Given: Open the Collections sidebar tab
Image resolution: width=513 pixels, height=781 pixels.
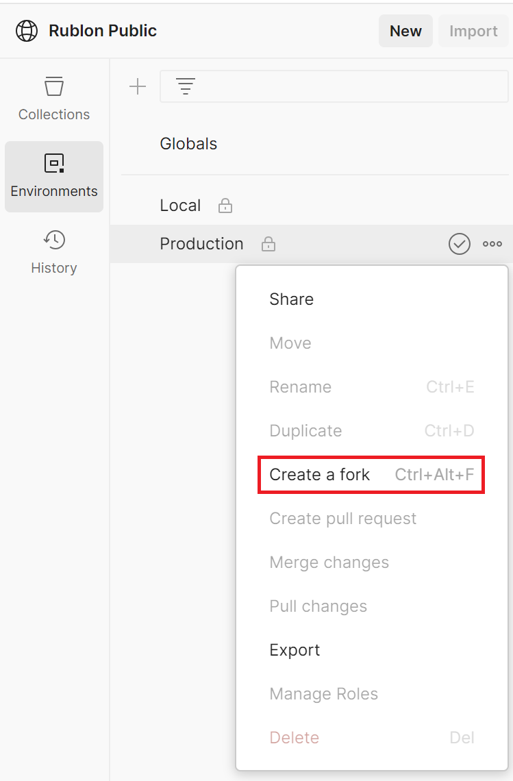Looking at the screenshot, I should coord(54,99).
